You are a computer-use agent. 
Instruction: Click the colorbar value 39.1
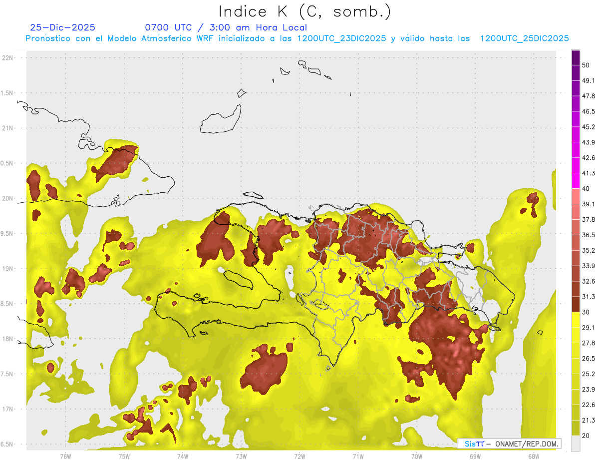pyautogui.click(x=588, y=204)
